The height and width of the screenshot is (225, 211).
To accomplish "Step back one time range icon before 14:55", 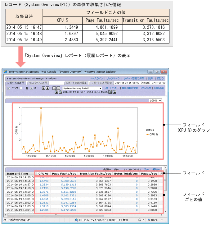I will tap(61, 92).
